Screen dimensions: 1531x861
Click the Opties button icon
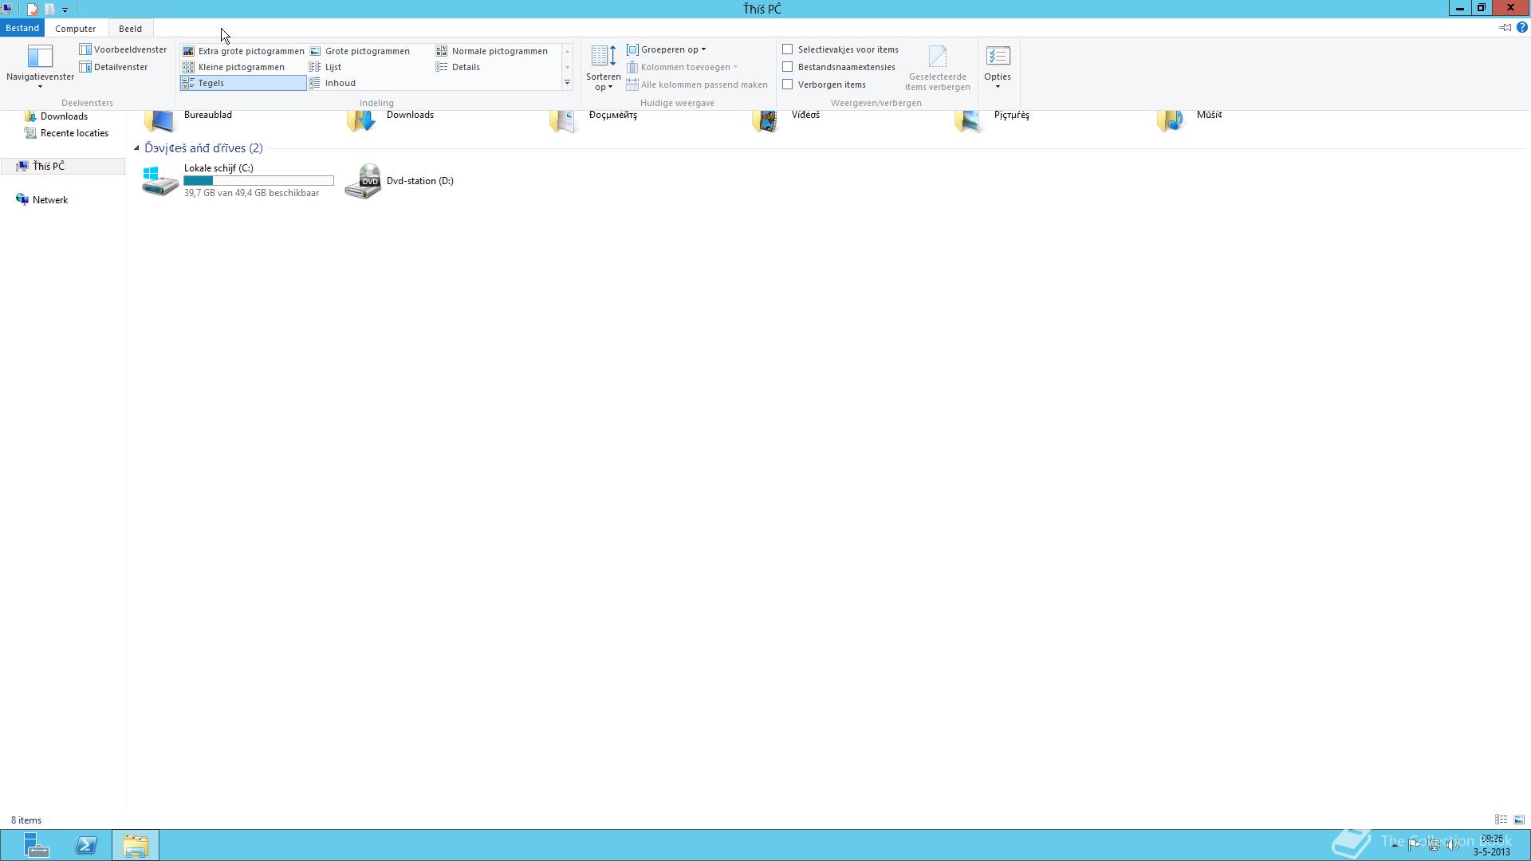997,57
